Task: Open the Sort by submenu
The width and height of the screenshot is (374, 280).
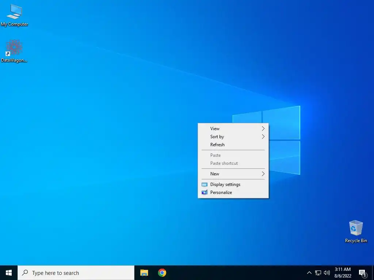Action: (x=233, y=137)
